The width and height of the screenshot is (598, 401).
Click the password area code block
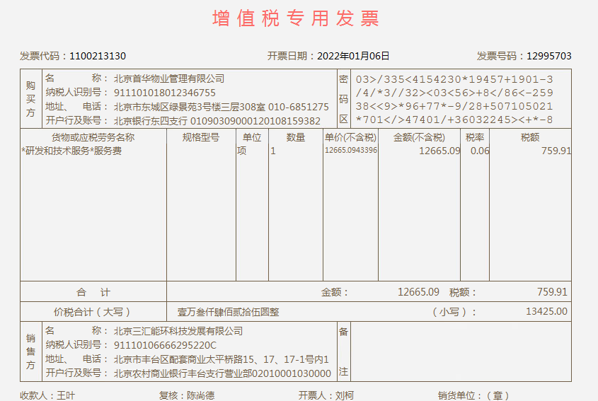pyautogui.click(x=454, y=100)
